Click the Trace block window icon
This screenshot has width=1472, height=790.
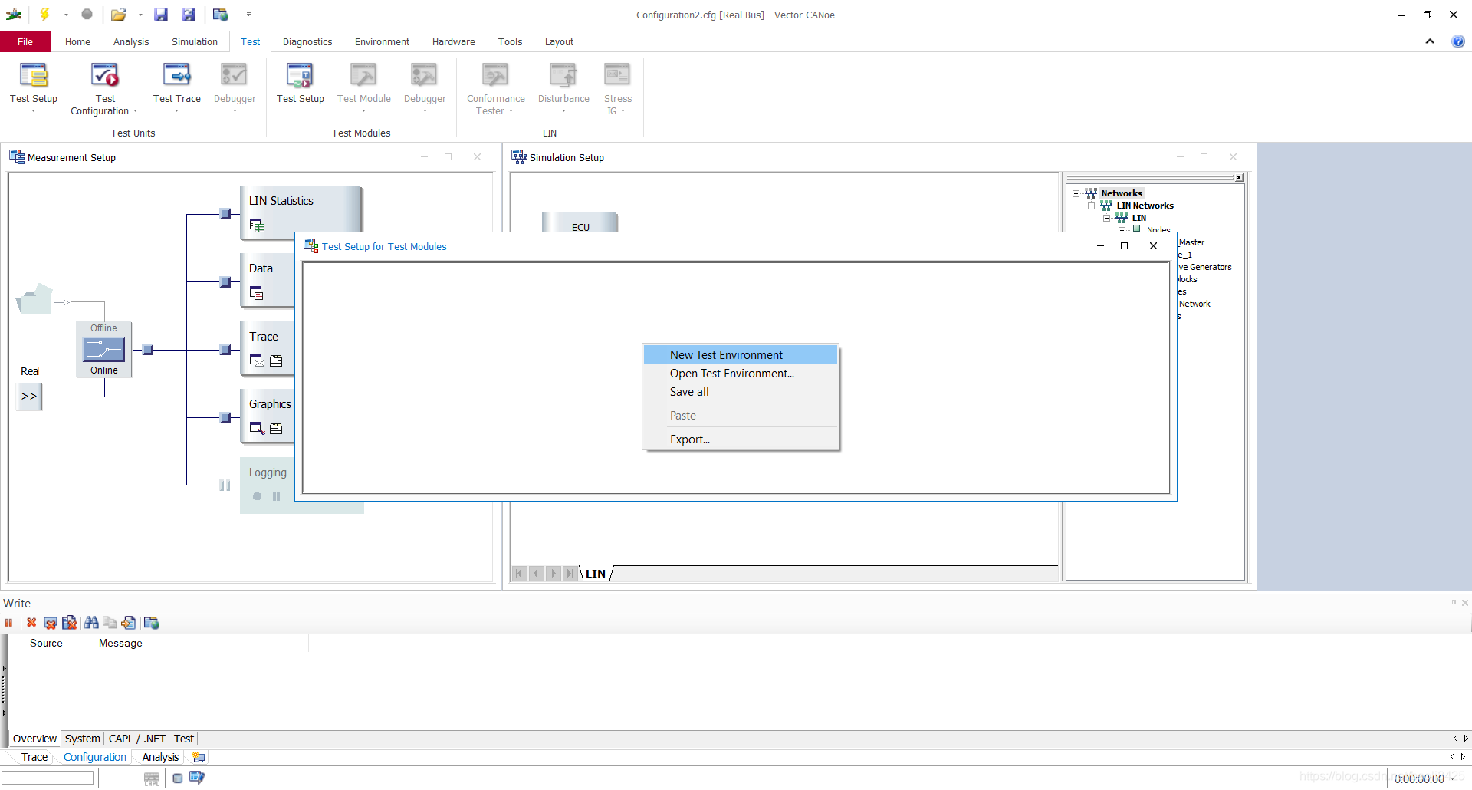point(257,360)
